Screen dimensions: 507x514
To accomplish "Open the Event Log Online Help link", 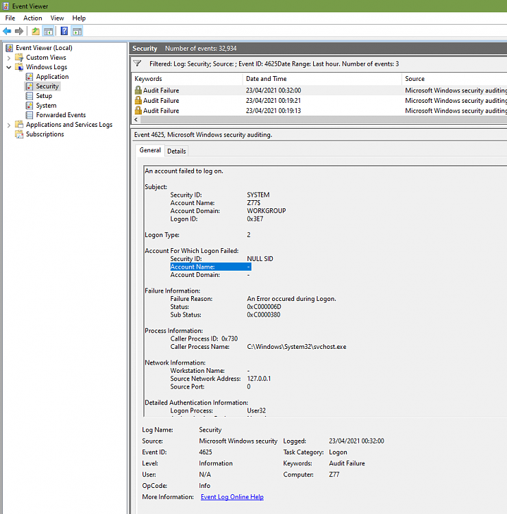I will pos(232,497).
